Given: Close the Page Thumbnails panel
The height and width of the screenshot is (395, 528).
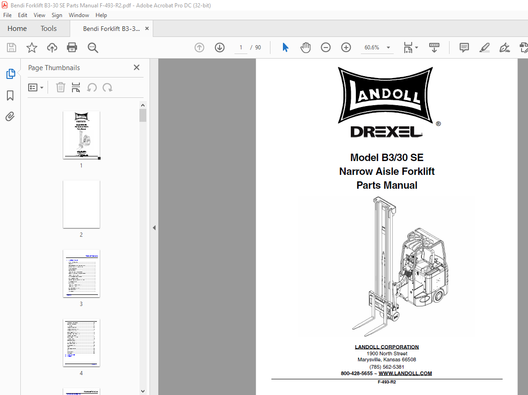Looking at the screenshot, I should pos(136,67).
